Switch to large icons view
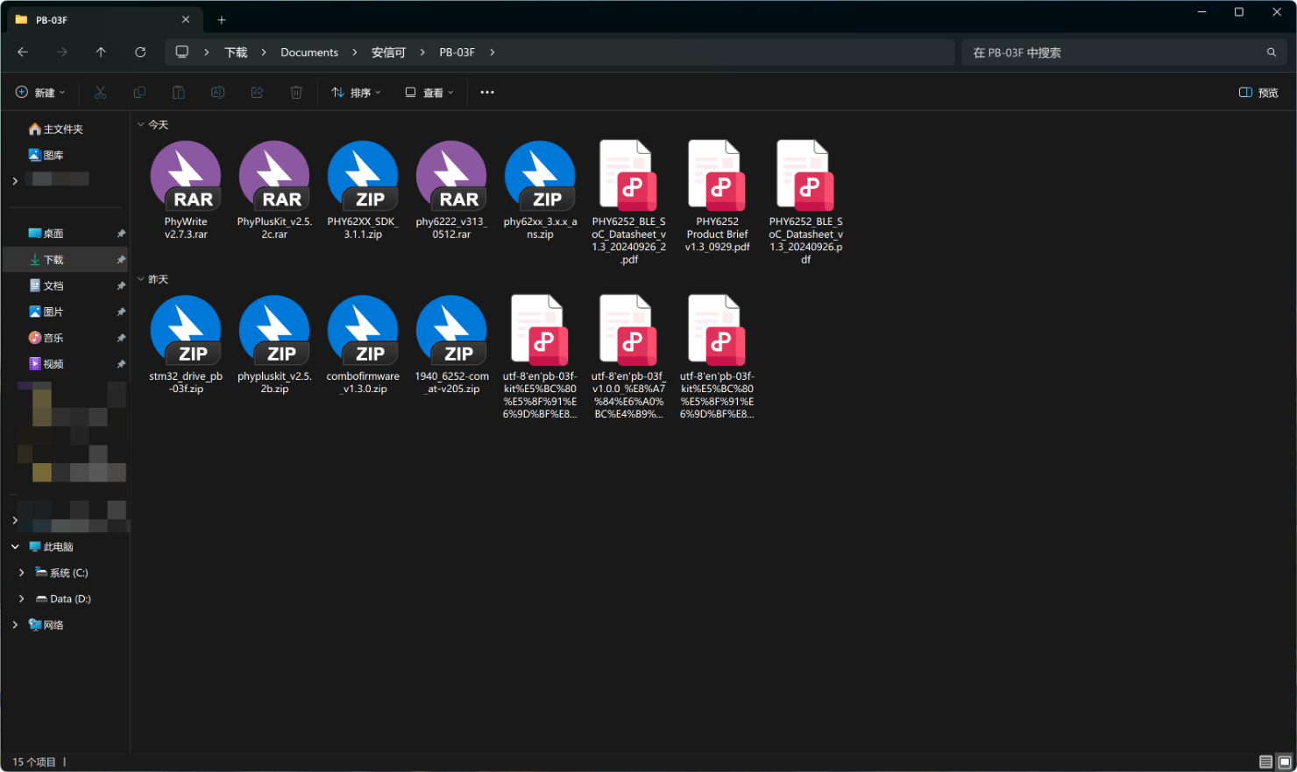This screenshot has width=1297, height=772. (x=1285, y=761)
